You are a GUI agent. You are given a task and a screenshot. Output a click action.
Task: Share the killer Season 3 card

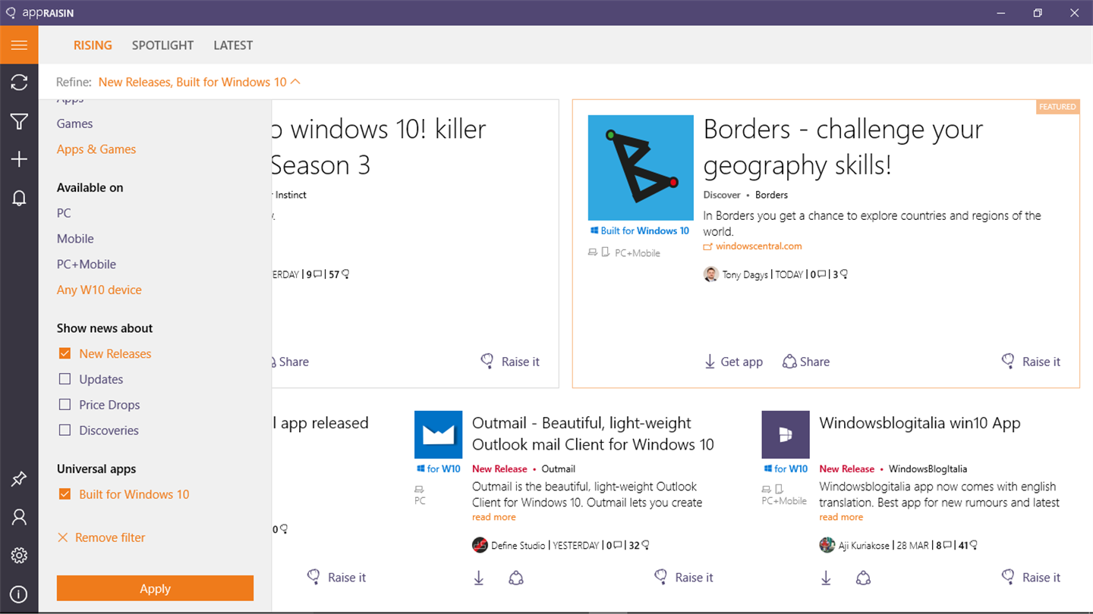[291, 362]
